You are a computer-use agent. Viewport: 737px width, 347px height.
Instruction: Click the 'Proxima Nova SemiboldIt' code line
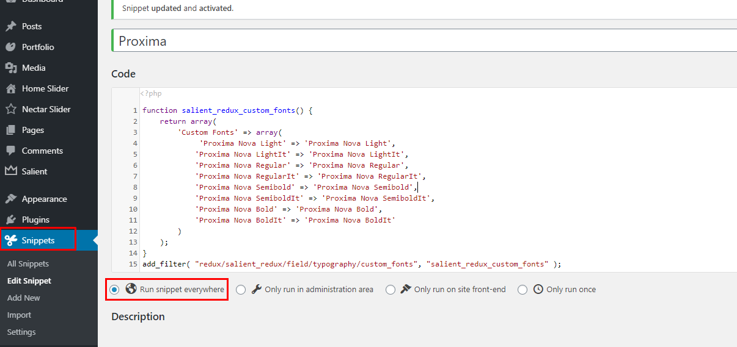[315, 198]
